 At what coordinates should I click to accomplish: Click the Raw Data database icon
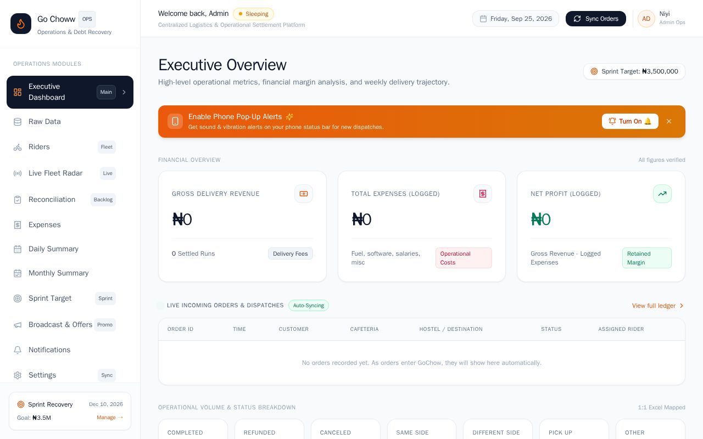(18, 122)
